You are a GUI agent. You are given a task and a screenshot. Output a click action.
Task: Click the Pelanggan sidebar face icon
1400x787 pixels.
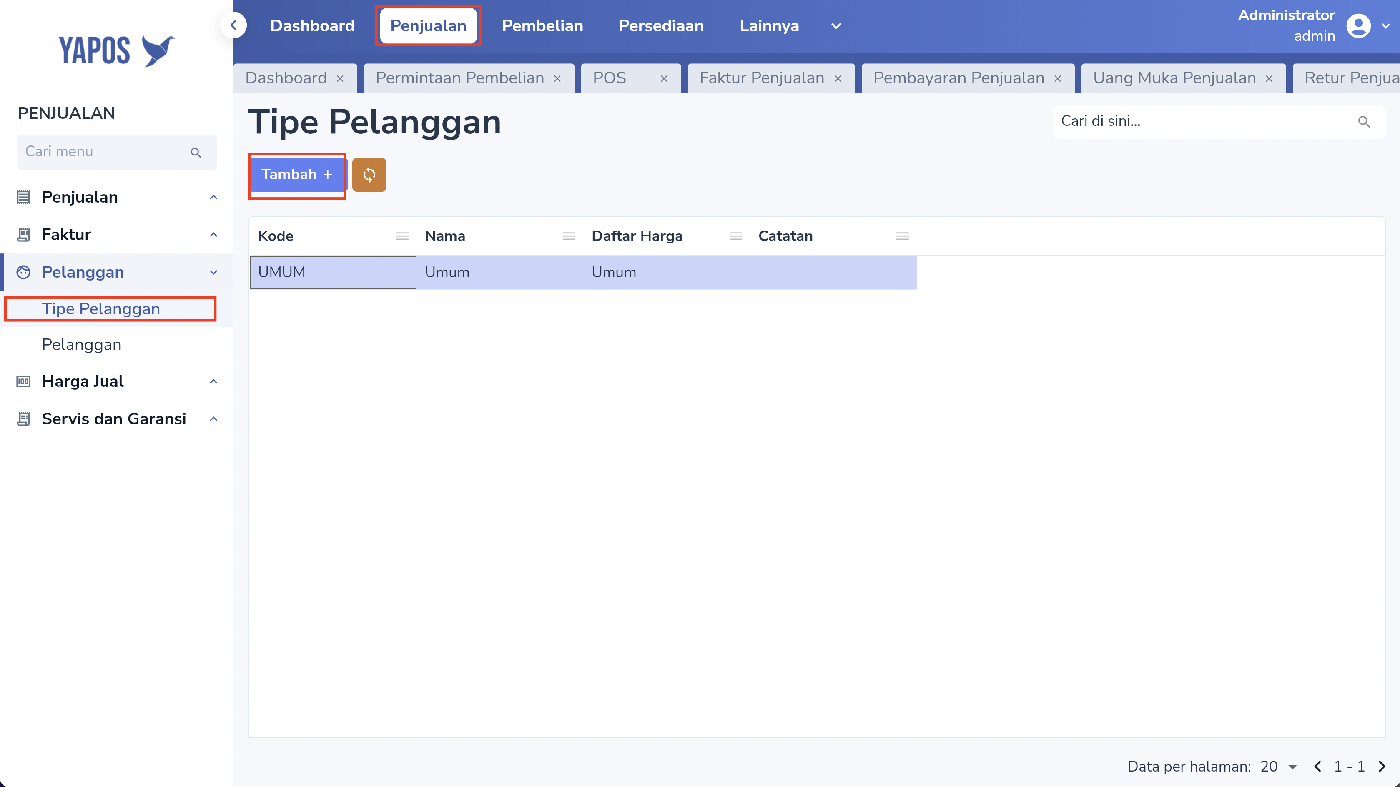23,272
